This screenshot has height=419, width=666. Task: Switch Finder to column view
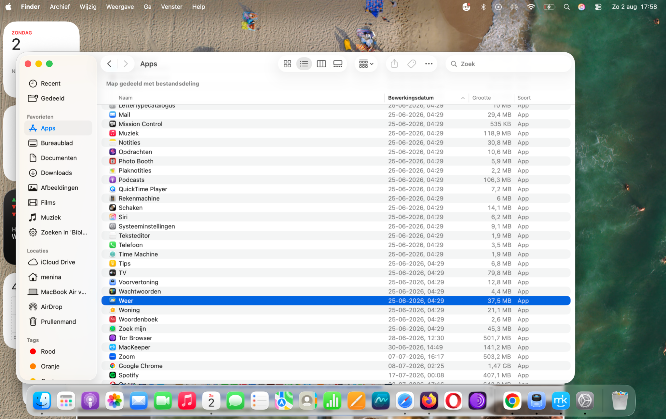[x=321, y=64]
